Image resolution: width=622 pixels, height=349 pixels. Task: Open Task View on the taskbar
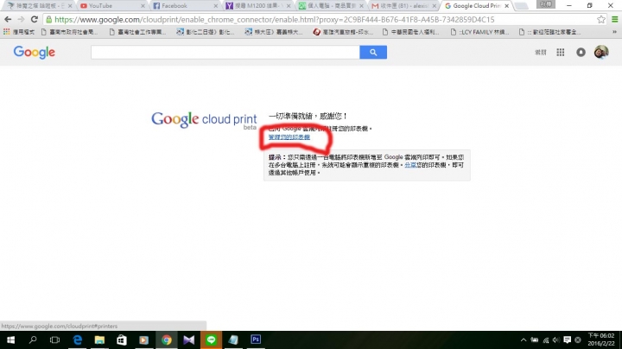[x=54, y=339]
